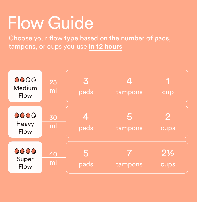Viewport: 197px width, 202px height.
Task: Click the last empty droplet in Medium Flow
Action: [x=34, y=80]
